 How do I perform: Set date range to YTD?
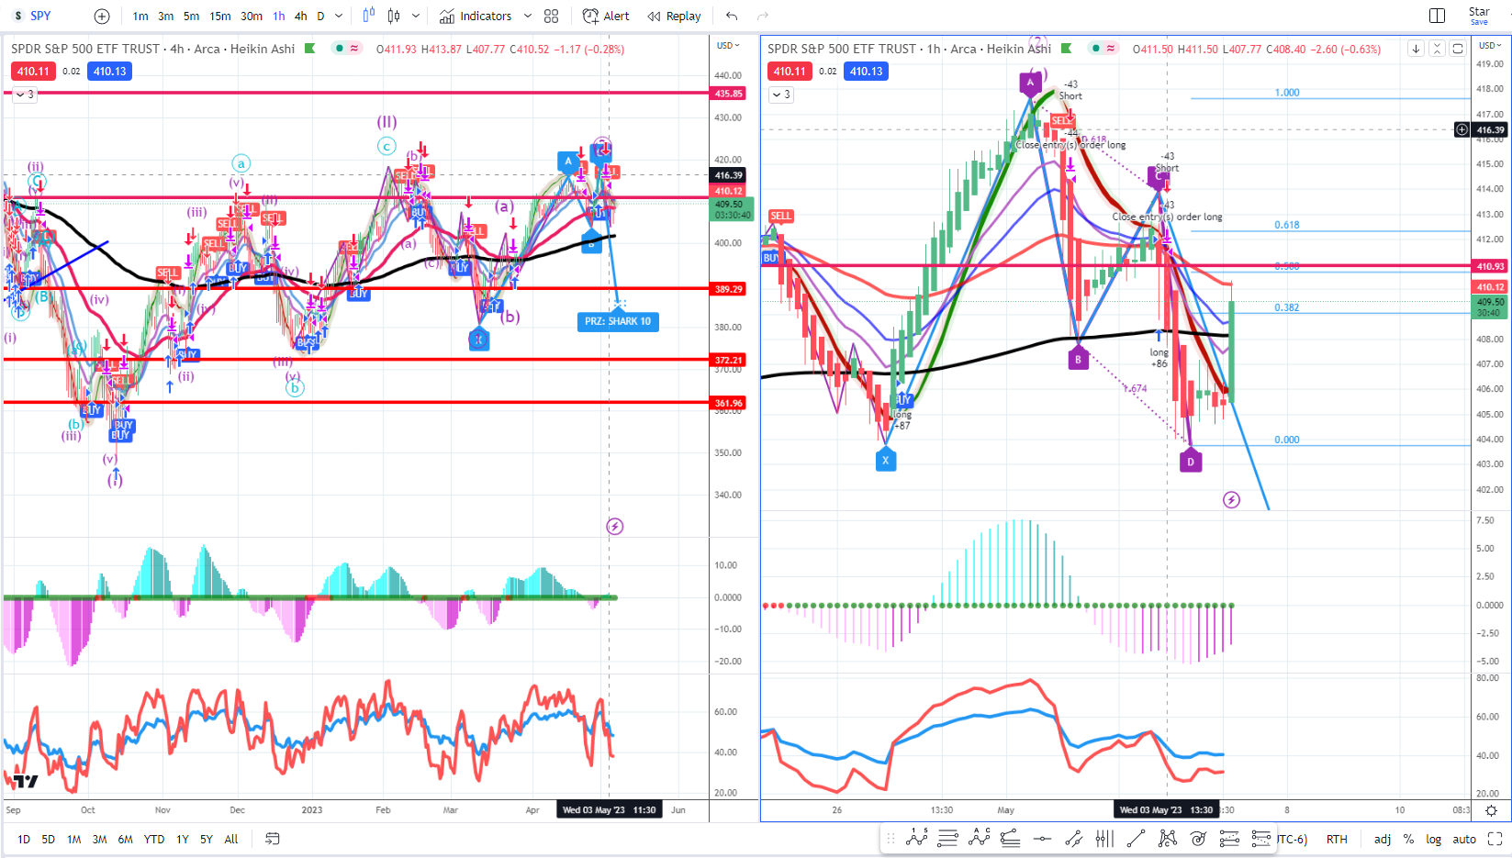click(x=154, y=839)
